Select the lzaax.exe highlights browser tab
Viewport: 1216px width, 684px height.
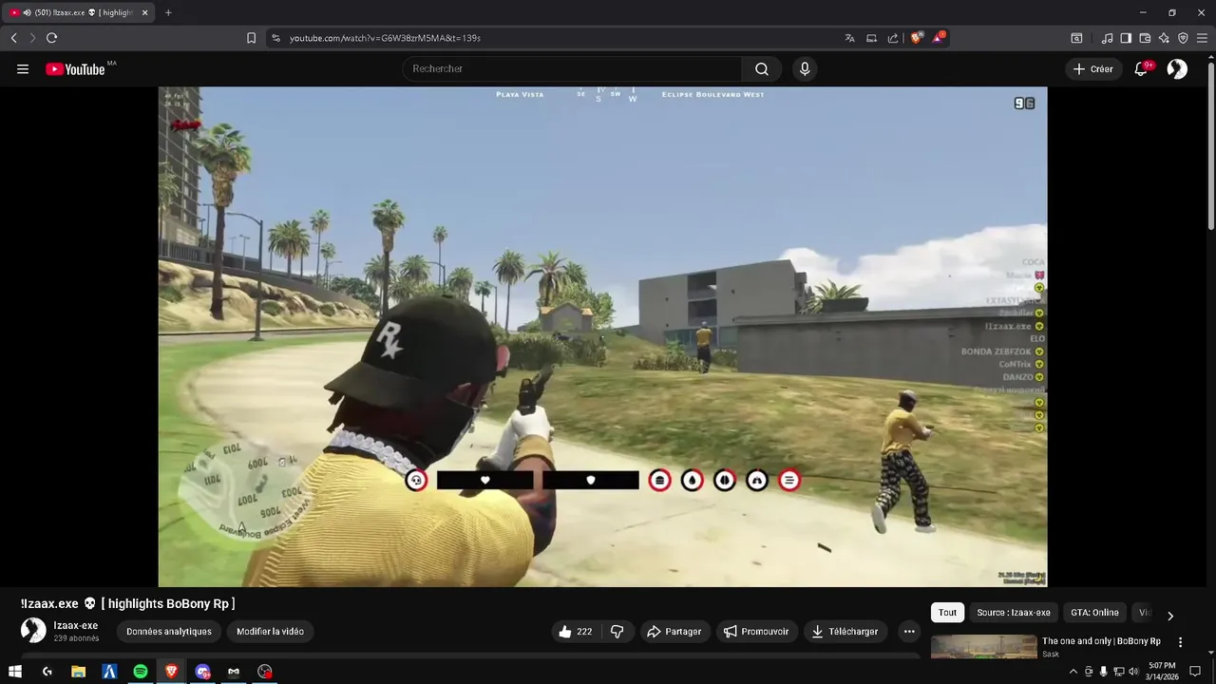point(79,12)
